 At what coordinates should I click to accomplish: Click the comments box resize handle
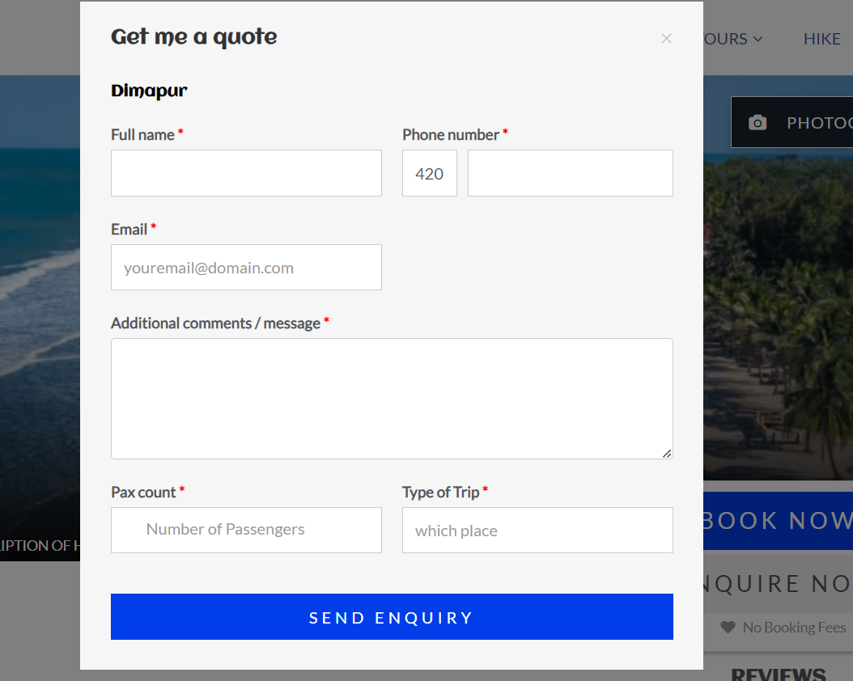click(x=667, y=454)
